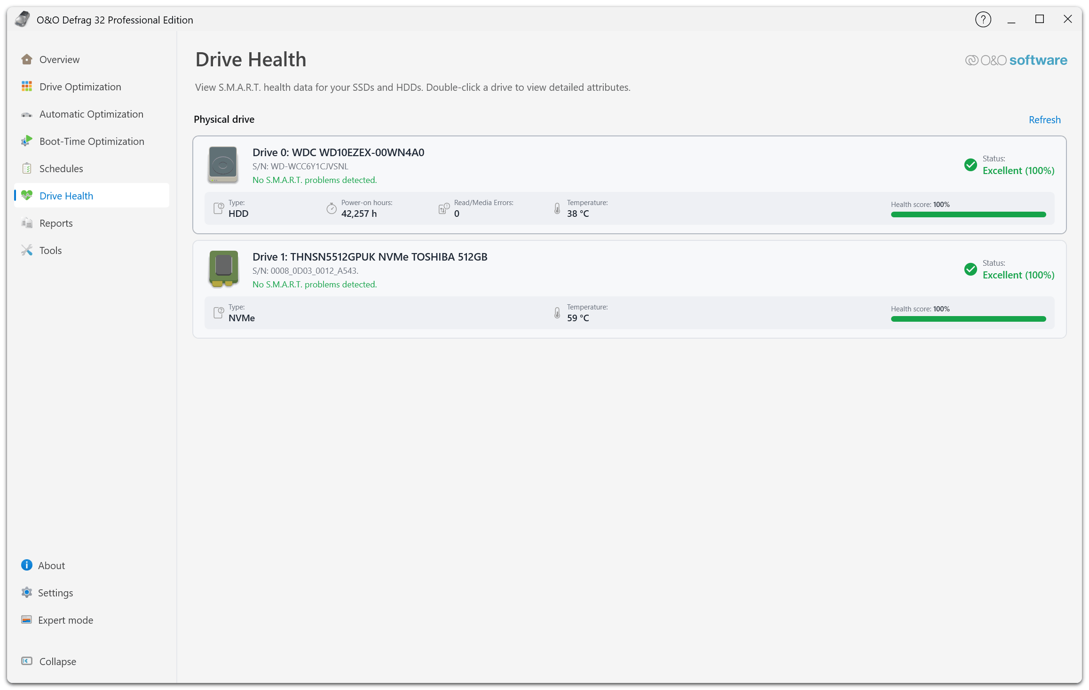Screen dimensions: 1089x690
Task: Click the help question mark icon
Action: 983,19
